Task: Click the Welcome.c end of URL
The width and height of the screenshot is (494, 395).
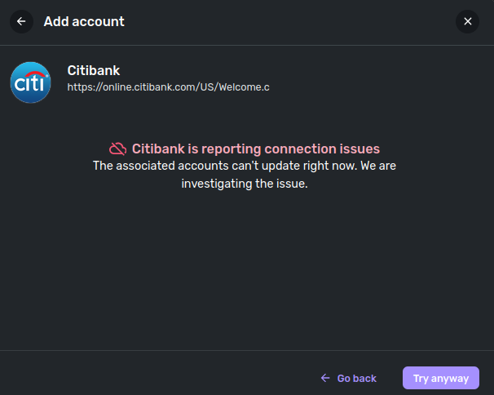Action: coord(245,87)
